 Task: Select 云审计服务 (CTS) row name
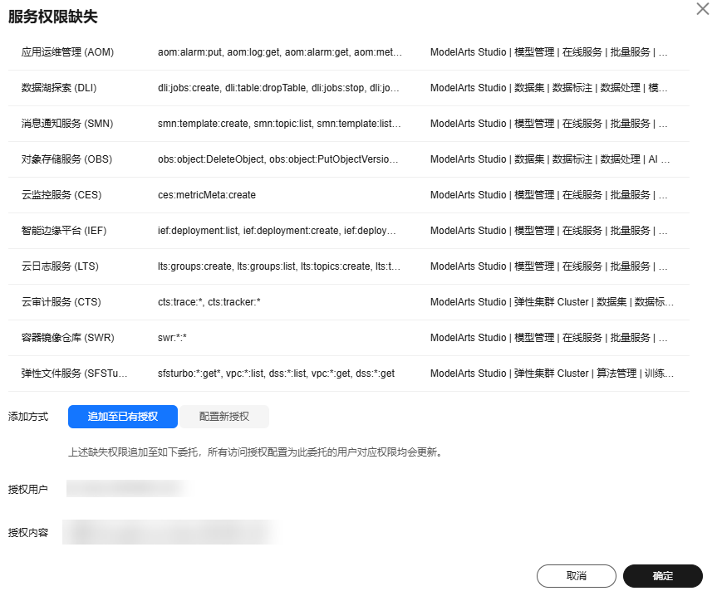pyautogui.click(x=61, y=301)
